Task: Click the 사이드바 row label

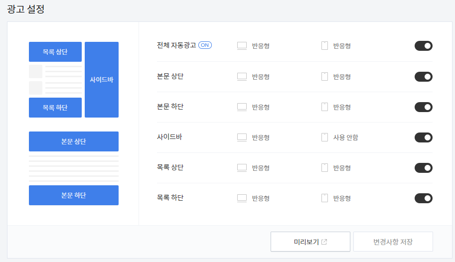Action: click(x=169, y=136)
